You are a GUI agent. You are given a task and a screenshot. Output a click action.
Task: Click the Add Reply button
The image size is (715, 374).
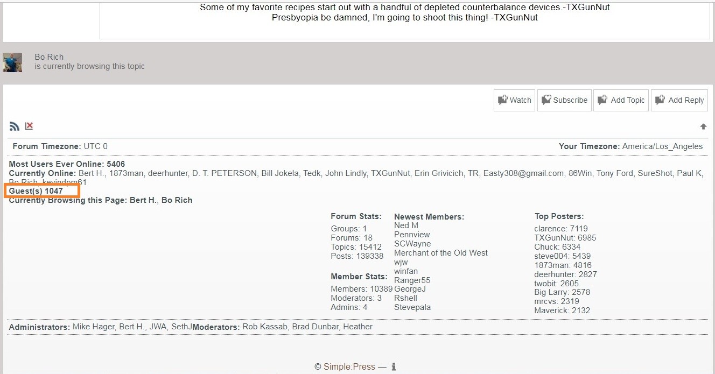pos(679,100)
